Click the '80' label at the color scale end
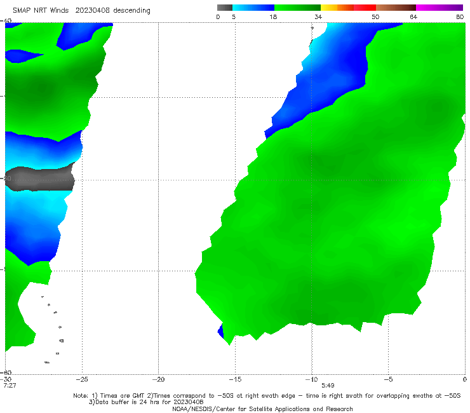This screenshot has width=470, height=413. 460,17
